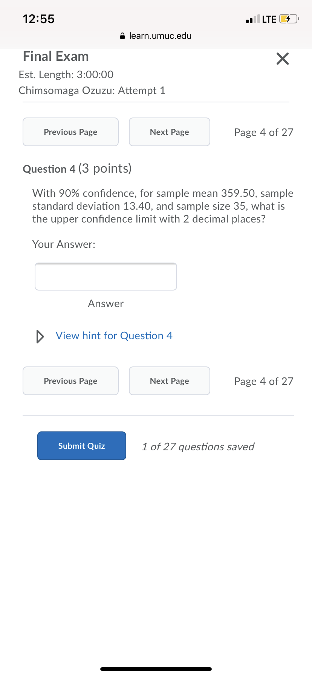Image resolution: width=312 pixels, height=677 pixels.
Task: Click the top Previous Page button
Action: (70, 132)
